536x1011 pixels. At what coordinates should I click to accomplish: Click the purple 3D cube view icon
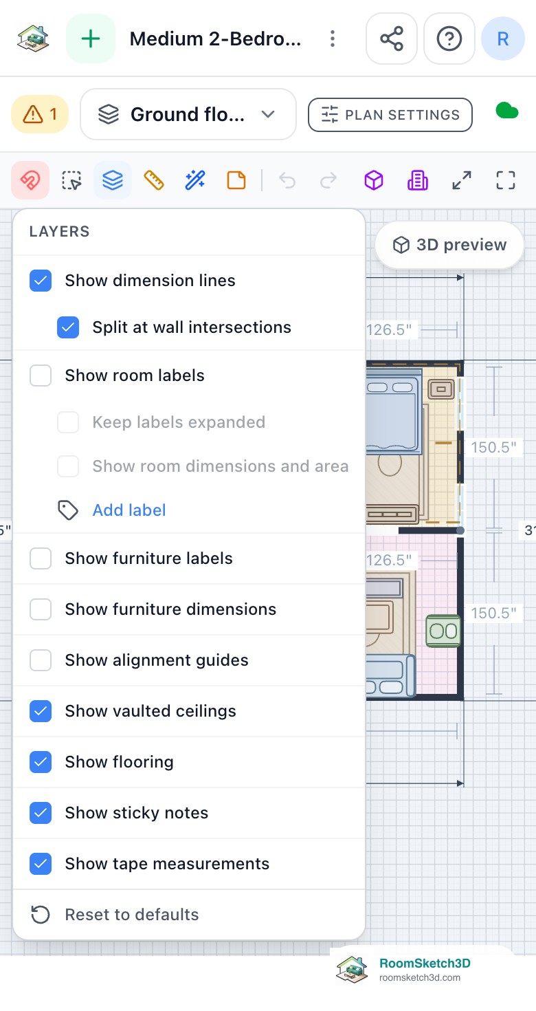pyautogui.click(x=374, y=180)
